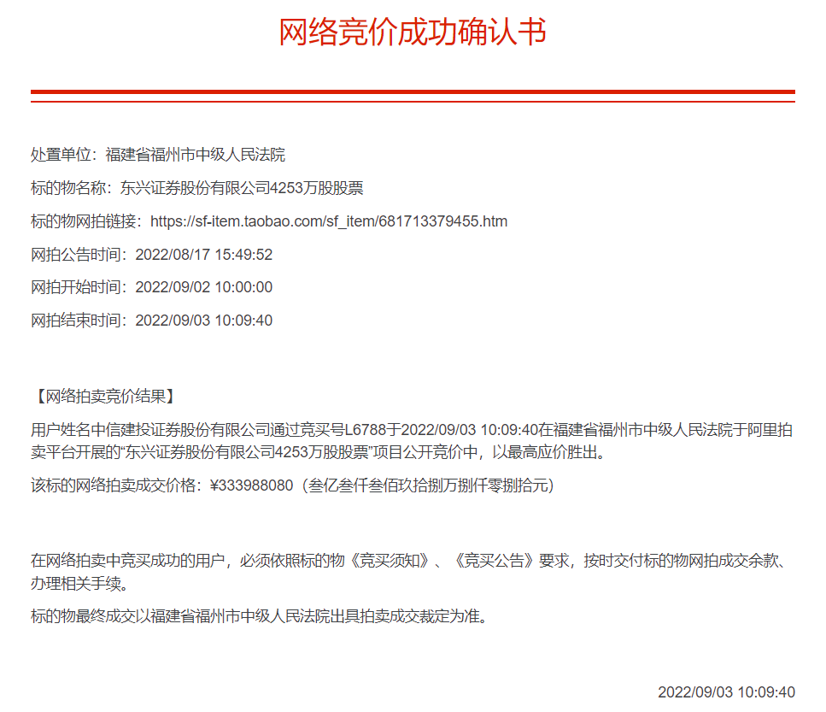
Task: Click the bottom-right timestamp 2022/09/03 10:09:40
Action: 726,692
